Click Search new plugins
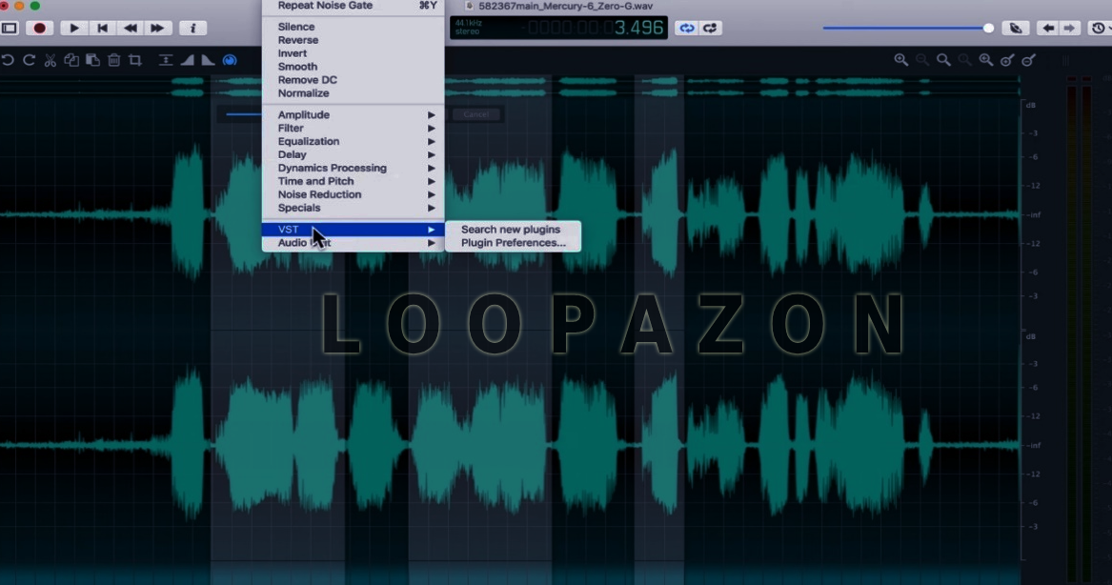This screenshot has height=585, width=1112. click(x=511, y=230)
